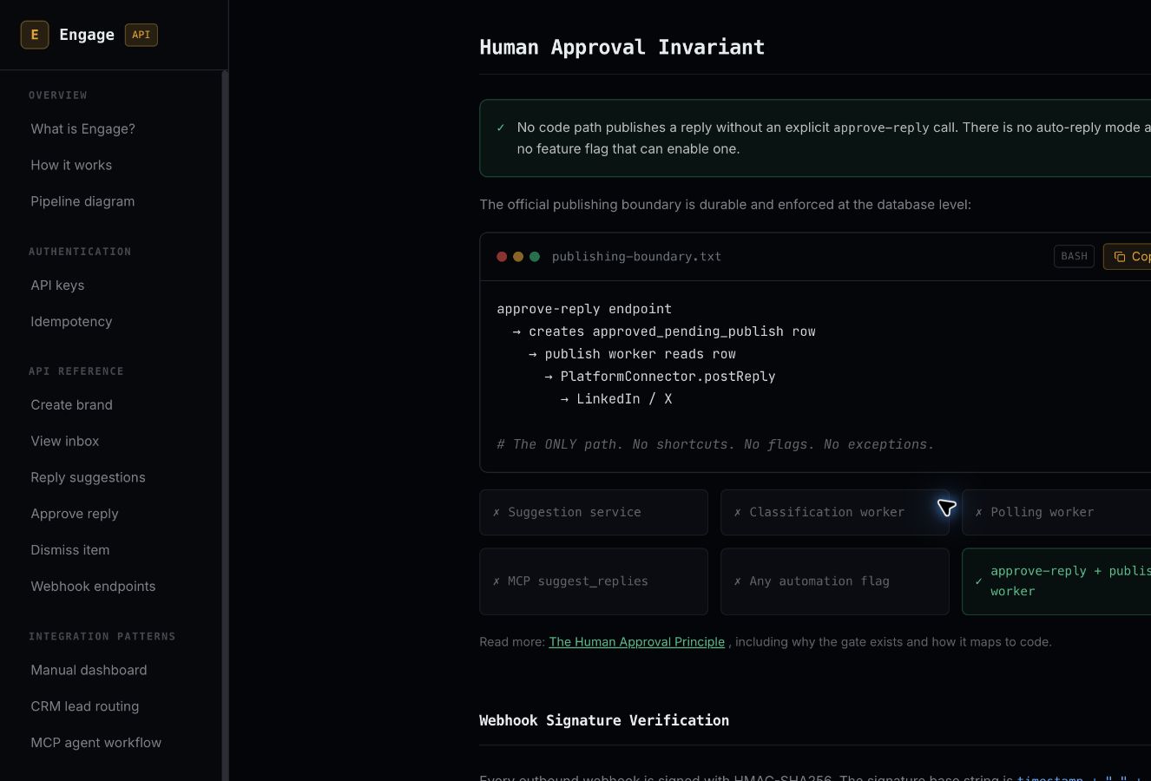This screenshot has height=781, width=1151.
Task: Open the Dismiss item reference
Action: (x=70, y=550)
